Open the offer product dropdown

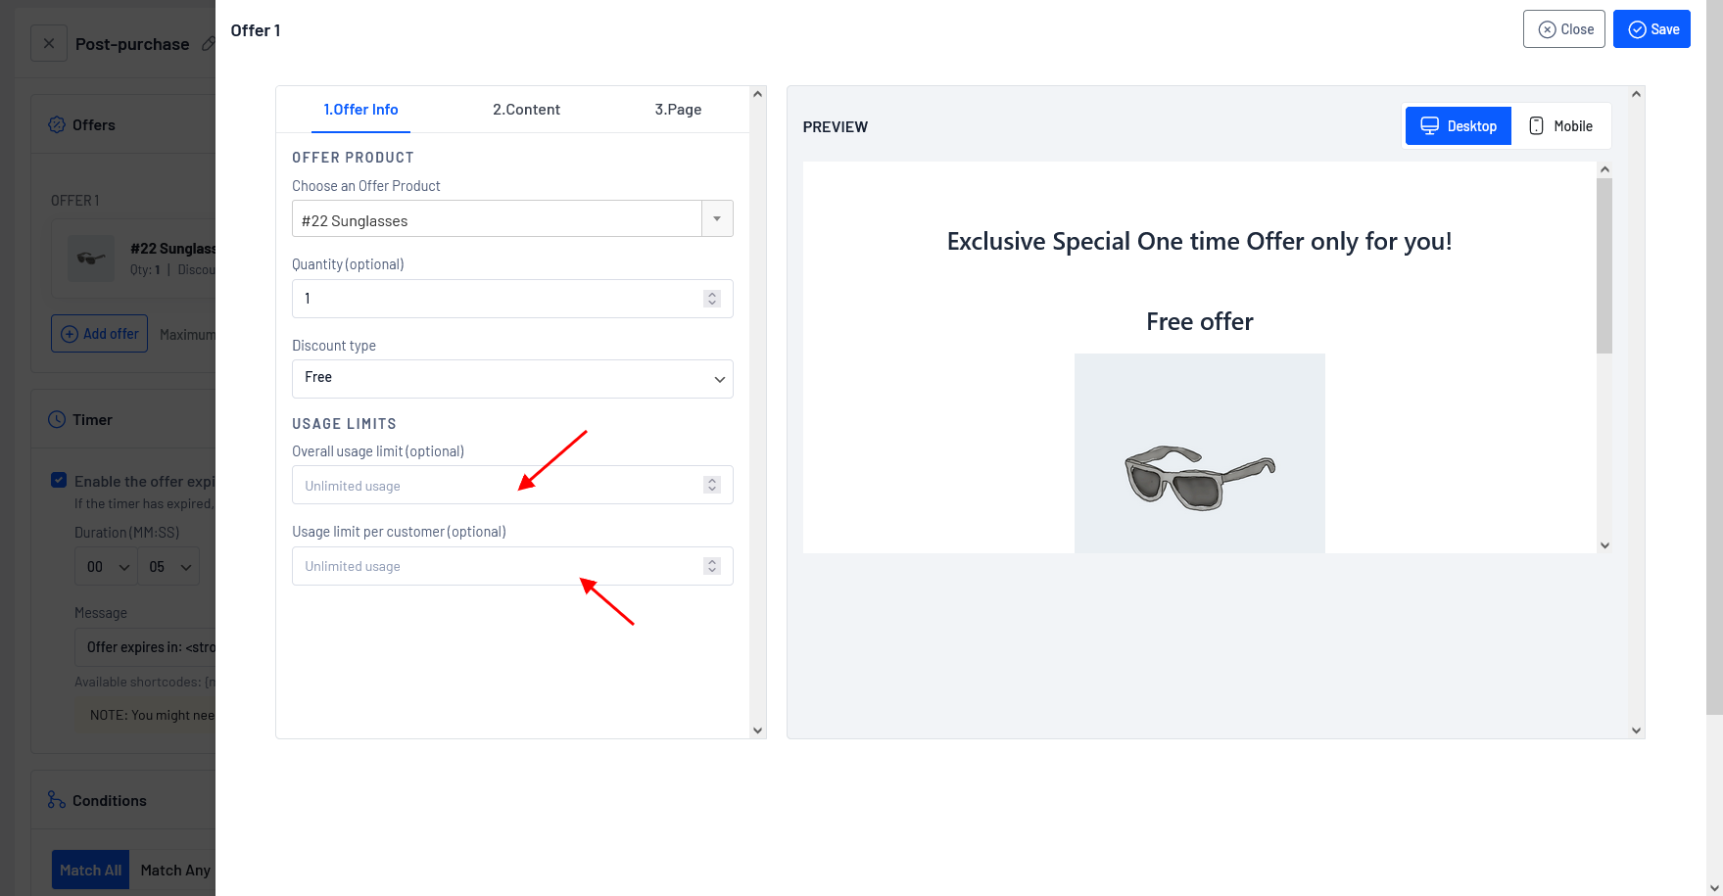[717, 219]
